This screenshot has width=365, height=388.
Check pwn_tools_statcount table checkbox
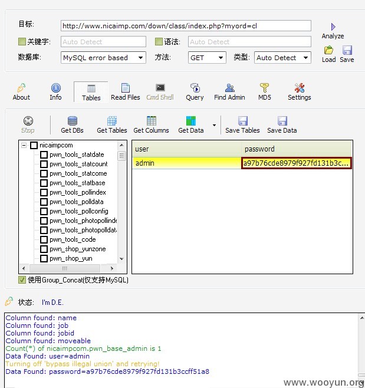(44, 164)
